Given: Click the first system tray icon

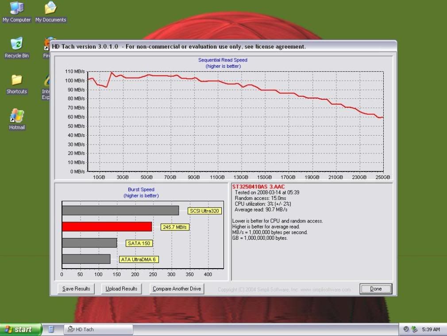Looking at the screenshot, I should (x=406, y=329).
